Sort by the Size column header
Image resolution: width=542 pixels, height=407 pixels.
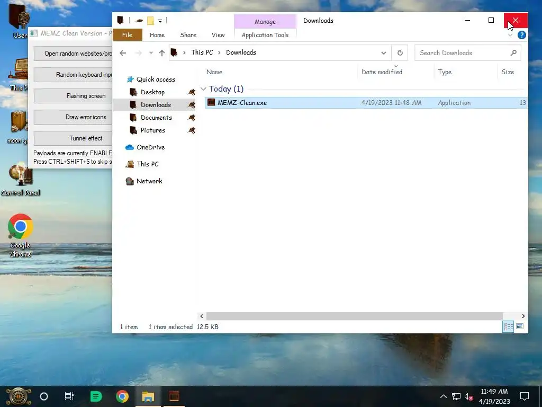pos(508,72)
